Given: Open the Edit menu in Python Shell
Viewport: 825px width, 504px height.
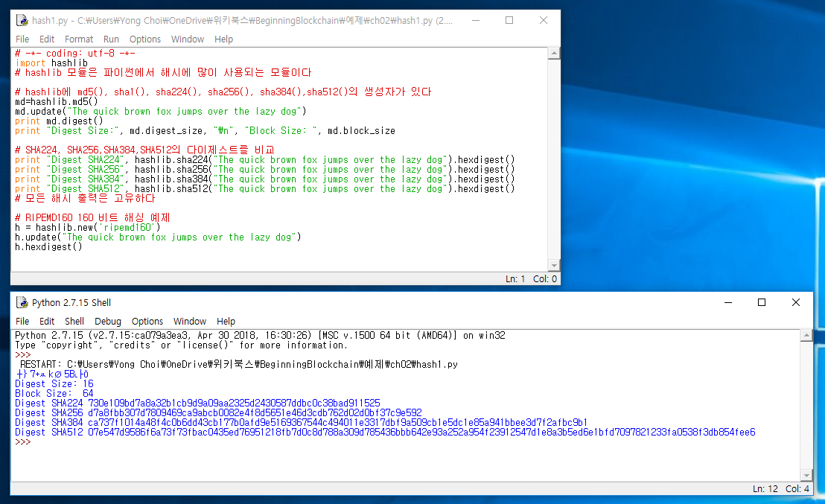Looking at the screenshot, I should point(47,321).
